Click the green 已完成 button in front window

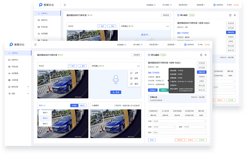(201, 140)
